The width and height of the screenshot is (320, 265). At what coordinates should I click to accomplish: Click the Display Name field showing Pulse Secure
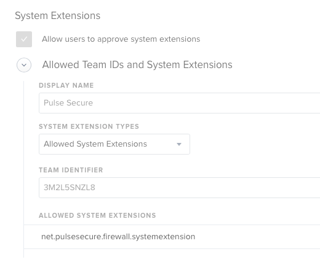[x=180, y=103]
